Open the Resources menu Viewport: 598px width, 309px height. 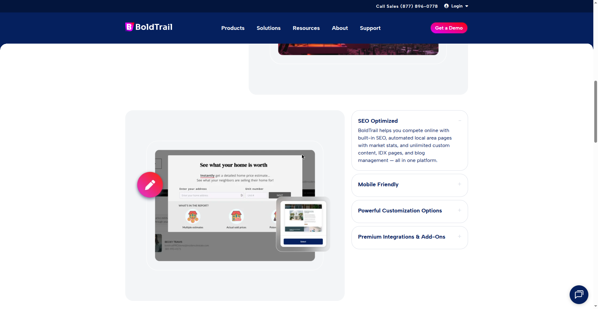(306, 28)
